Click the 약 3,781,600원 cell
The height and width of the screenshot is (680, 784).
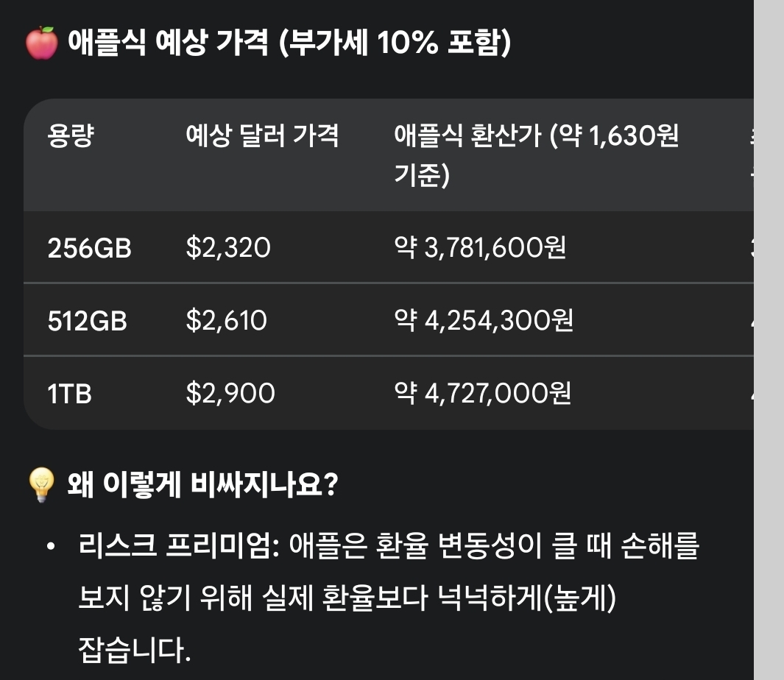point(480,248)
